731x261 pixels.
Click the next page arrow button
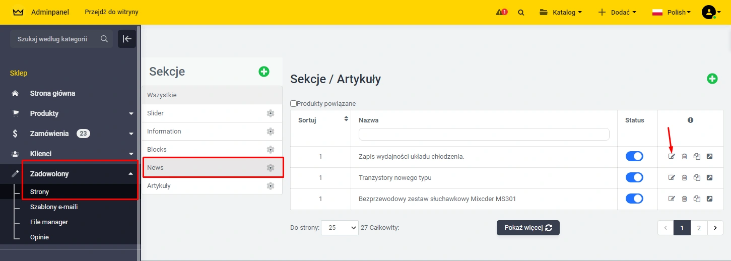715,228
